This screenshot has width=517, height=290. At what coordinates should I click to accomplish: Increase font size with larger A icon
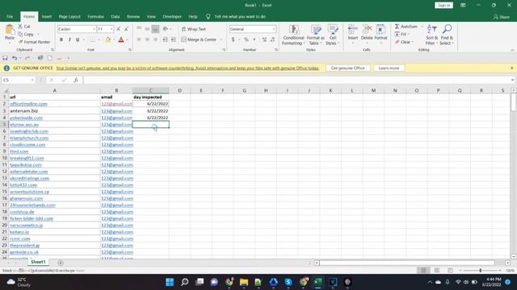point(119,29)
